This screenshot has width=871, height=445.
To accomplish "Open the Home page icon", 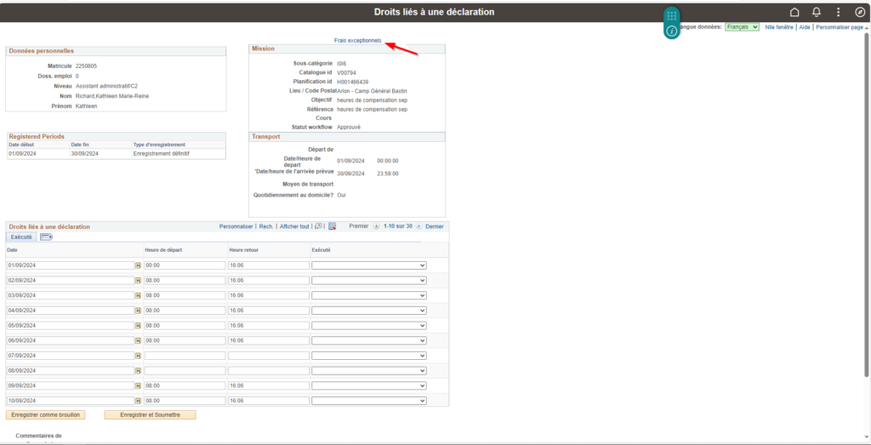I will pyautogui.click(x=794, y=12).
